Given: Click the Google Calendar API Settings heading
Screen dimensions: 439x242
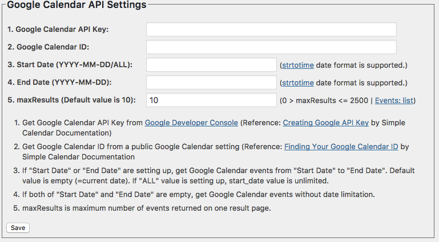Looking at the screenshot, I should [x=76, y=5].
